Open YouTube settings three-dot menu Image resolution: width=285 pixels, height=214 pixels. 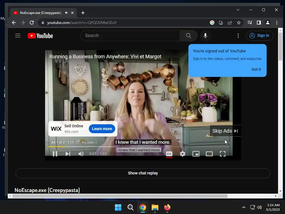[x=238, y=35]
